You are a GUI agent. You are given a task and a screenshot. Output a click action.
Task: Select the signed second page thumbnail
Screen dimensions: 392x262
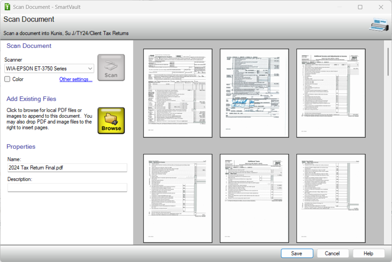(254, 93)
